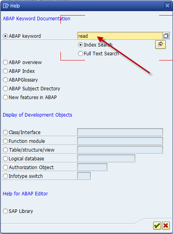This screenshot has height=234, width=173.
Task: Choose the Full Text Search option
Action: pos(80,54)
